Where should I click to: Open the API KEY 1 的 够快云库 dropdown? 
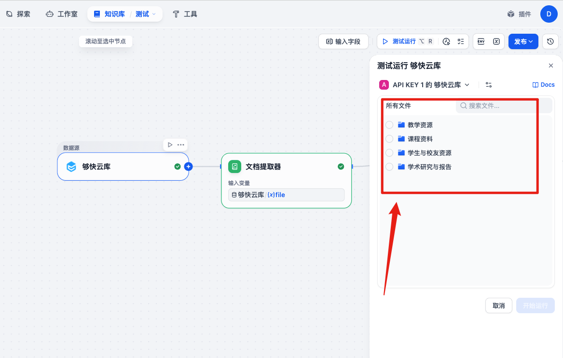pyautogui.click(x=425, y=85)
